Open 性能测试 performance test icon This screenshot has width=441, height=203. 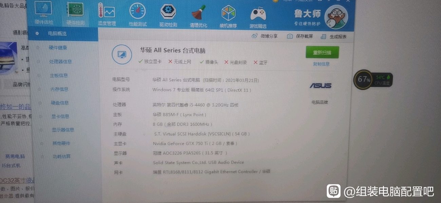pos(138,15)
